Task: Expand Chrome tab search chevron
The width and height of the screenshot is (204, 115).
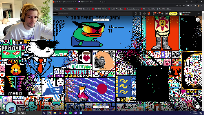Action: point(187,2)
